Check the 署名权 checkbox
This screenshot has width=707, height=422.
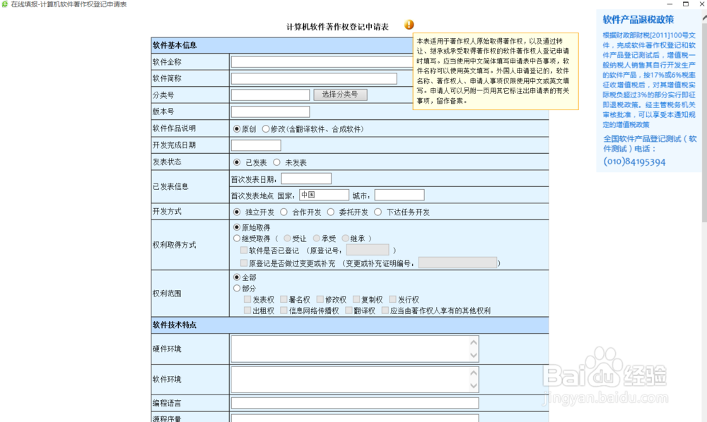[284, 299]
